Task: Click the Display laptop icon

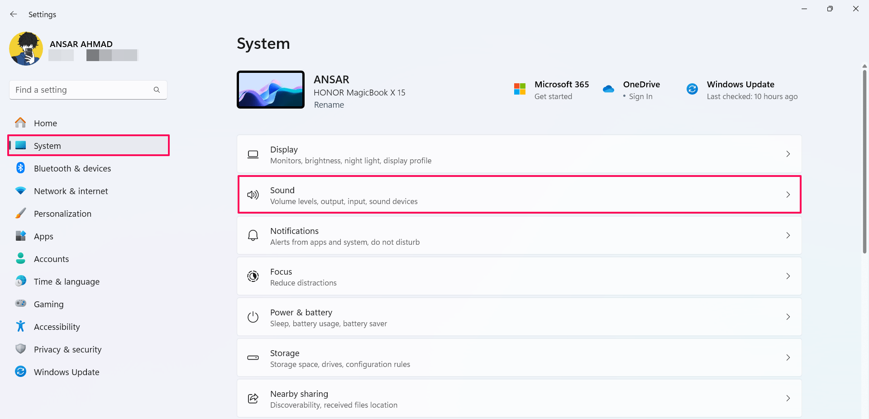Action: tap(253, 154)
